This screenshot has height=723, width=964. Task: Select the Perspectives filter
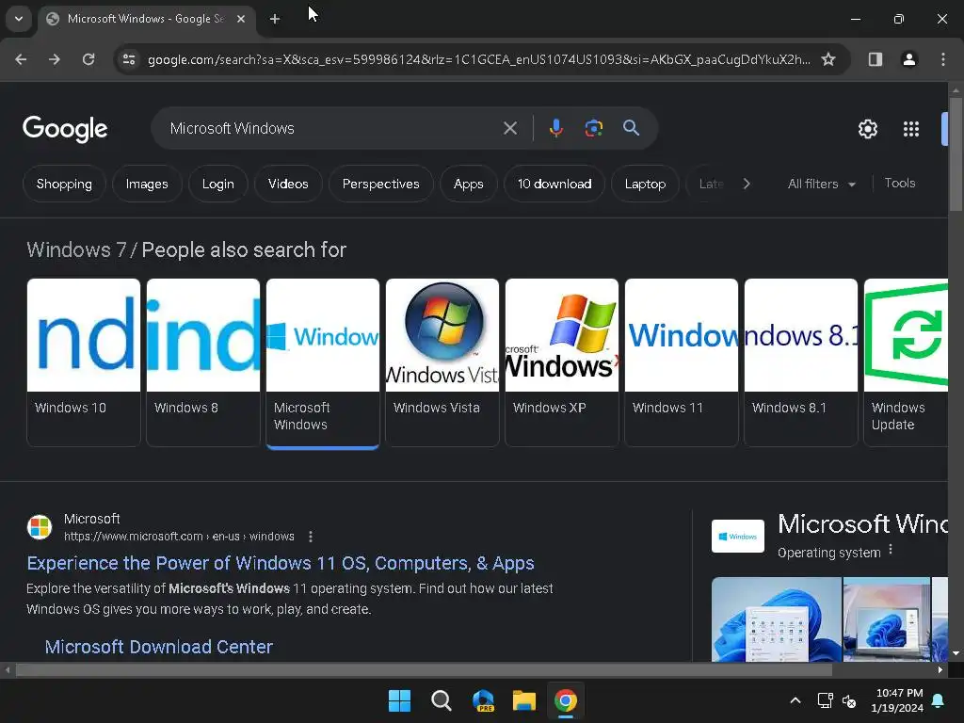click(381, 184)
